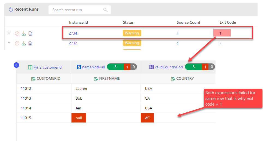This screenshot has width=263, height=141.
Task: Cancel run 2734 with the stop icon
Action: (17, 33)
